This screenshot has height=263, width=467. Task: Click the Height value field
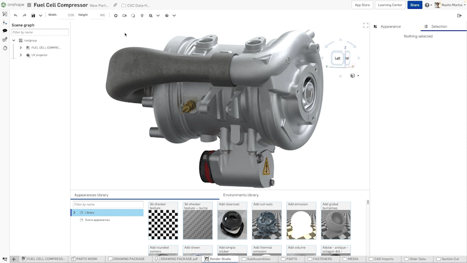tap(98, 15)
